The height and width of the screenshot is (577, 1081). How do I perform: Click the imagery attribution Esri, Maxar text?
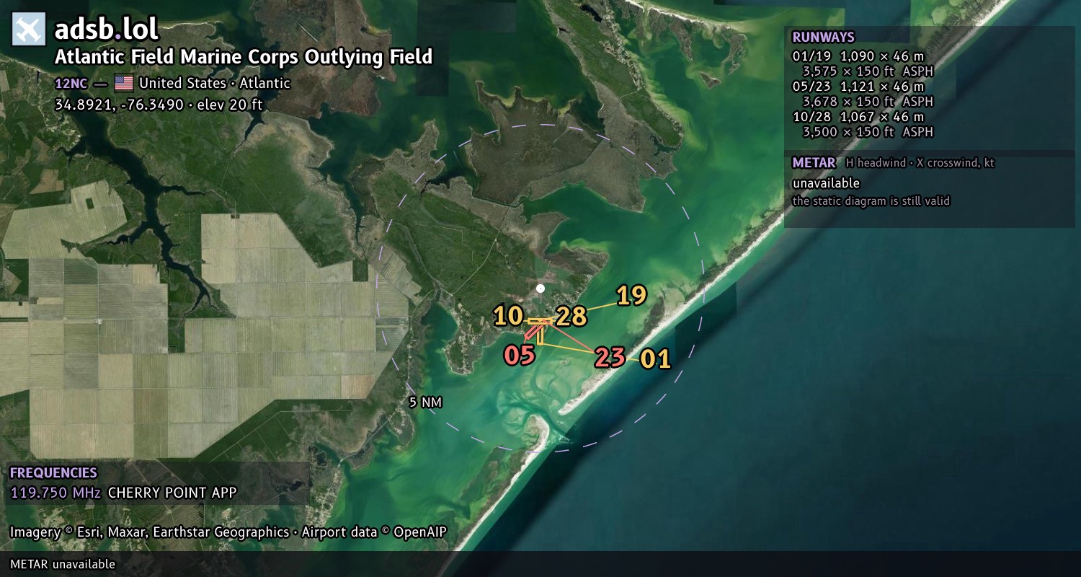tap(228, 532)
